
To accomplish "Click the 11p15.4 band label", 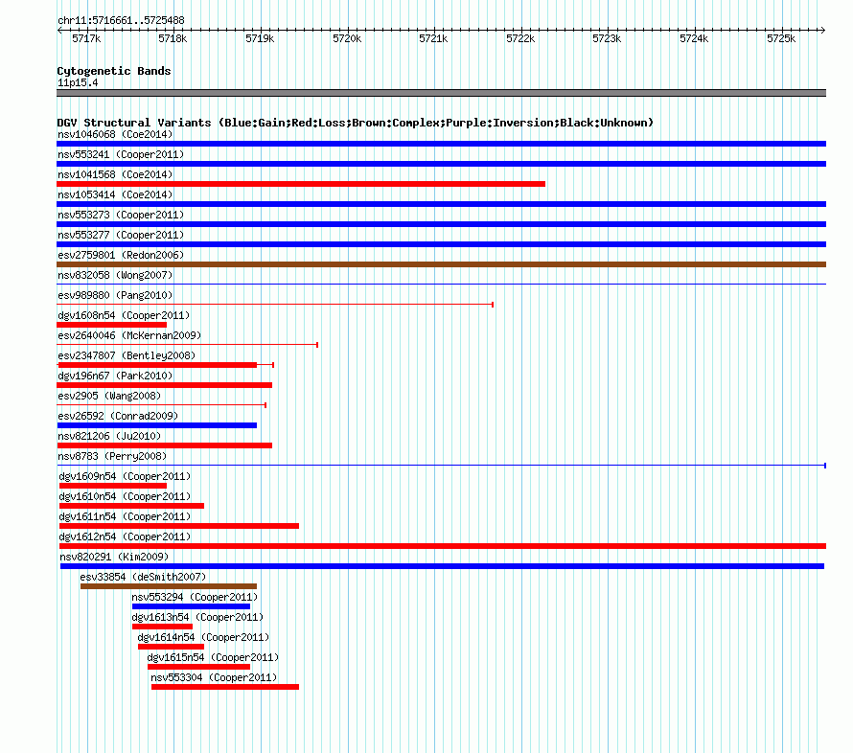I will coord(78,82).
